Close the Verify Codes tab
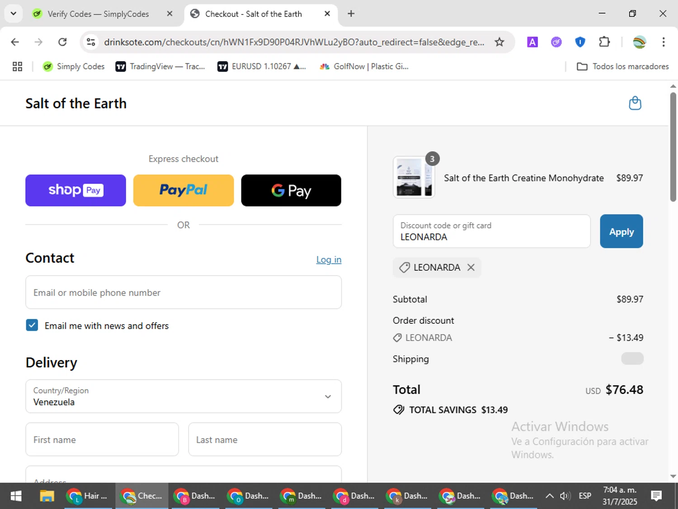 click(169, 14)
